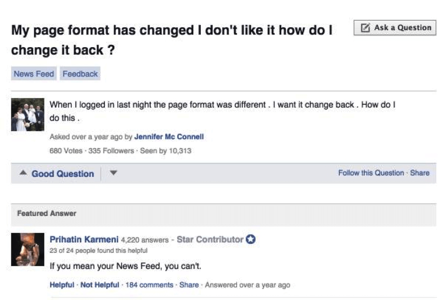This screenshot has height=300, width=438.
Task: Upvote using the triangle beside Good Question
Action: [23, 173]
